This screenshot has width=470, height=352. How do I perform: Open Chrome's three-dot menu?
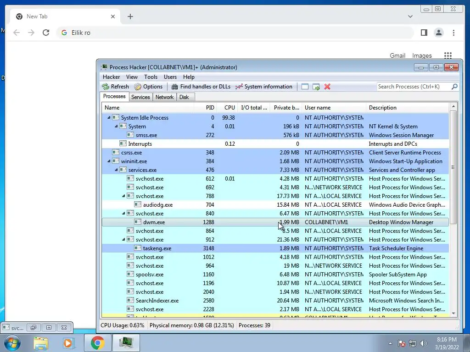coord(453,33)
